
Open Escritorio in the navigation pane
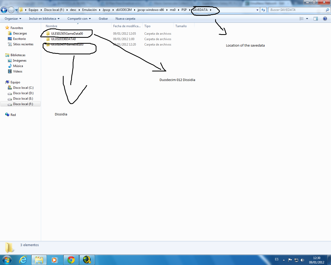coord(19,39)
